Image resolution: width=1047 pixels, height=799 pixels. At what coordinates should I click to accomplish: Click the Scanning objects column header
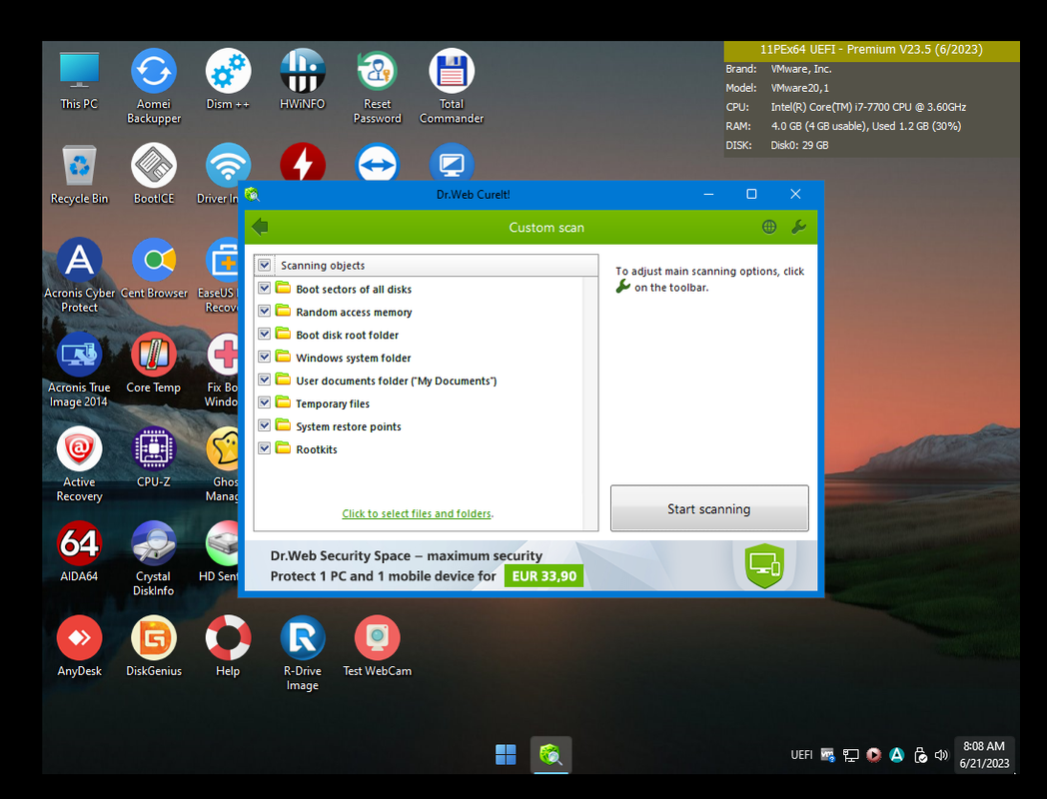point(426,265)
